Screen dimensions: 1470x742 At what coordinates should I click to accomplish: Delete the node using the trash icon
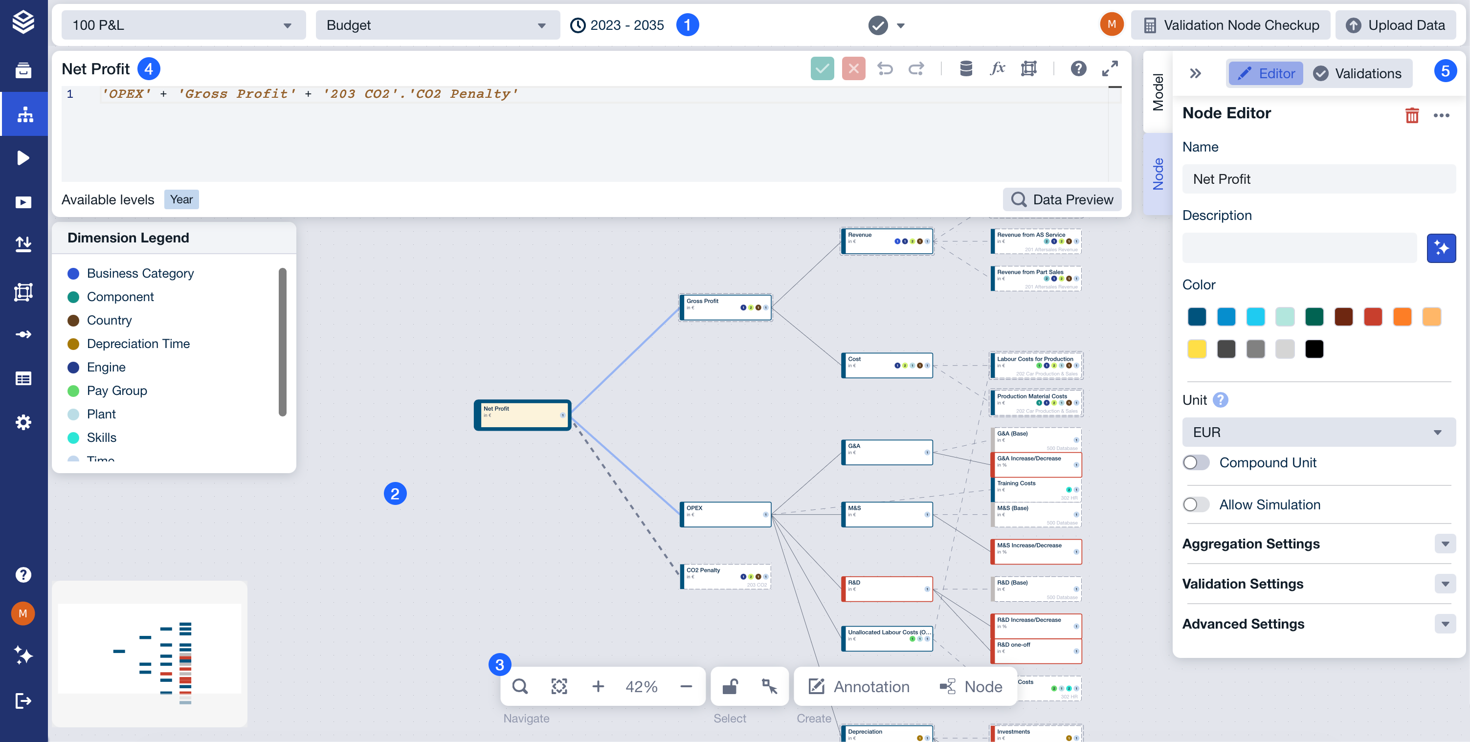(x=1412, y=115)
